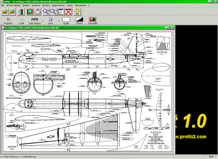Image resolution: width=218 pixels, height=159 pixels.
Task: Click the window layout toolbar icon
Action: pyautogui.click(x=61, y=12)
